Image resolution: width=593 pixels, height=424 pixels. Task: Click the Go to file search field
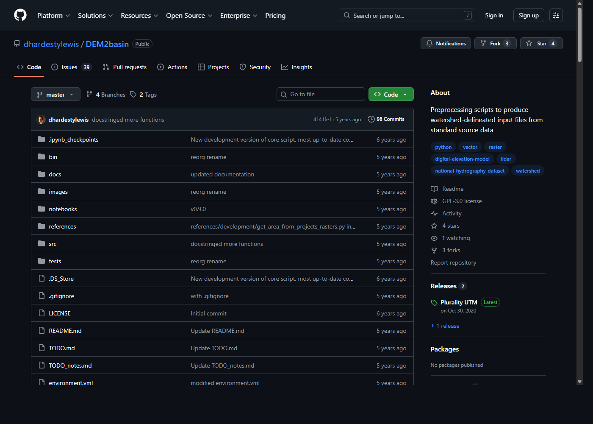pos(321,94)
